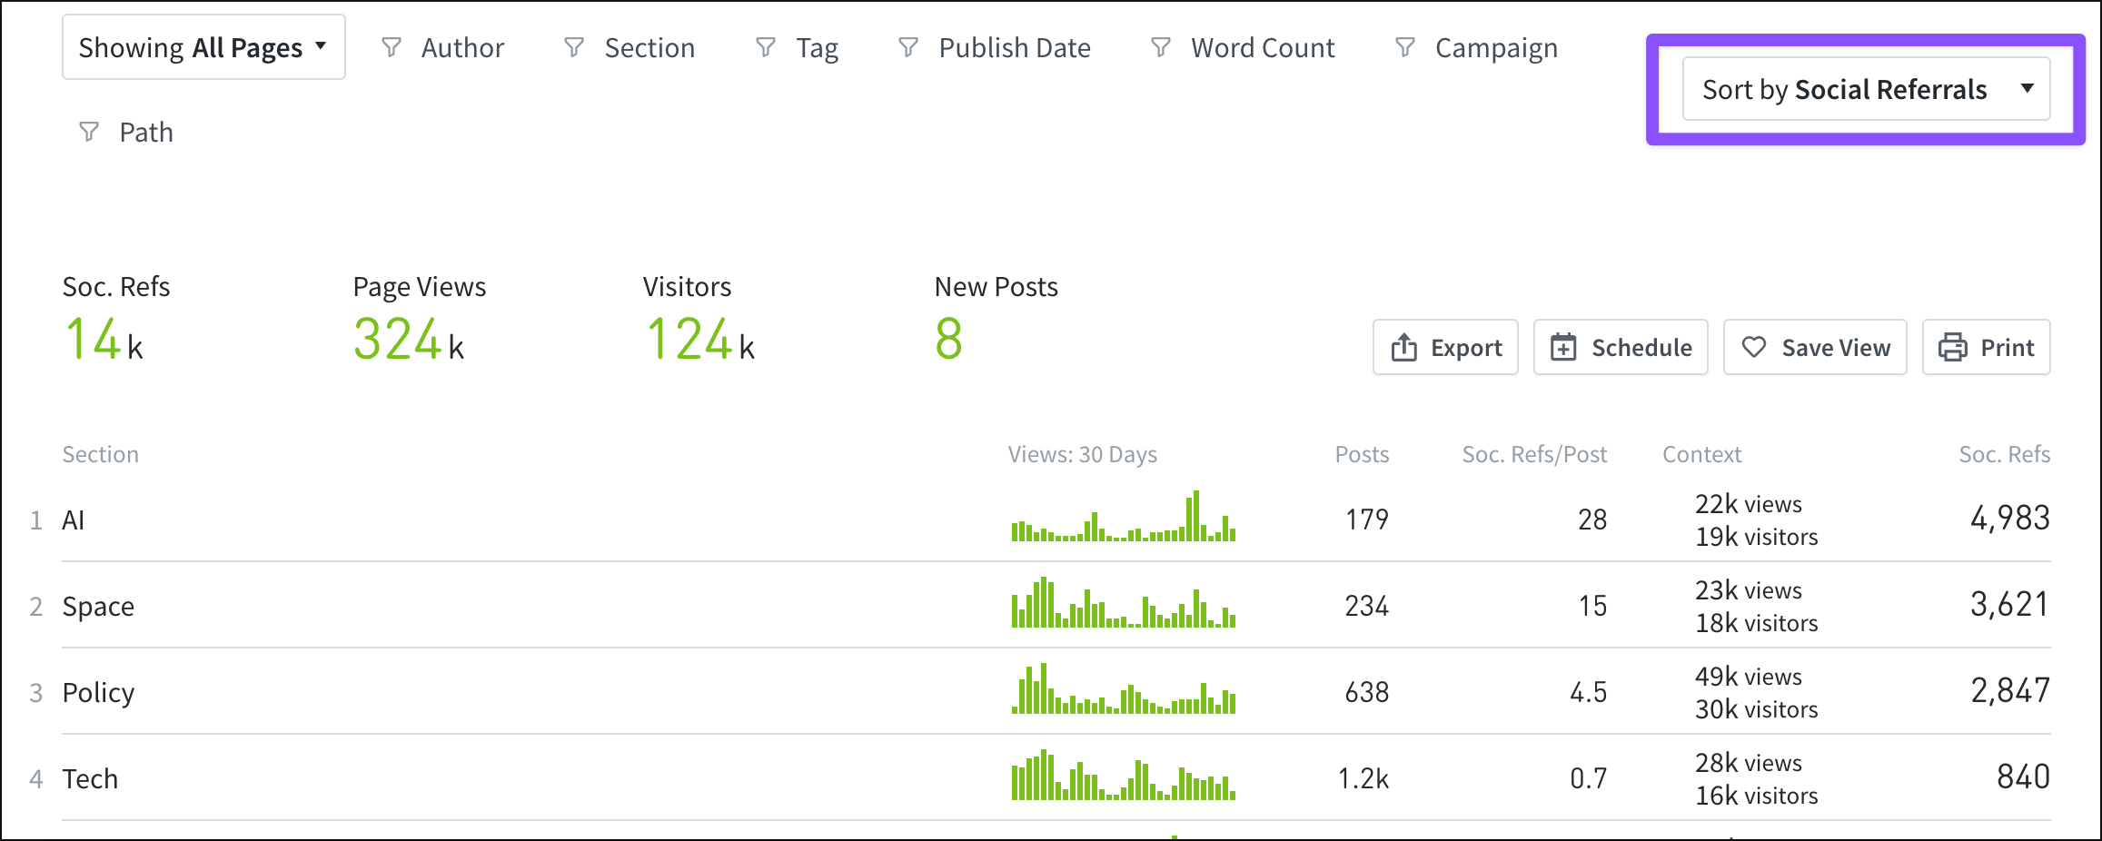The width and height of the screenshot is (2102, 841).
Task: Click the Section filter funnel icon
Action: [574, 47]
